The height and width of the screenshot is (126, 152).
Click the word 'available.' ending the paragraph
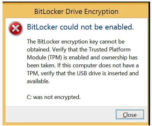[38, 81]
